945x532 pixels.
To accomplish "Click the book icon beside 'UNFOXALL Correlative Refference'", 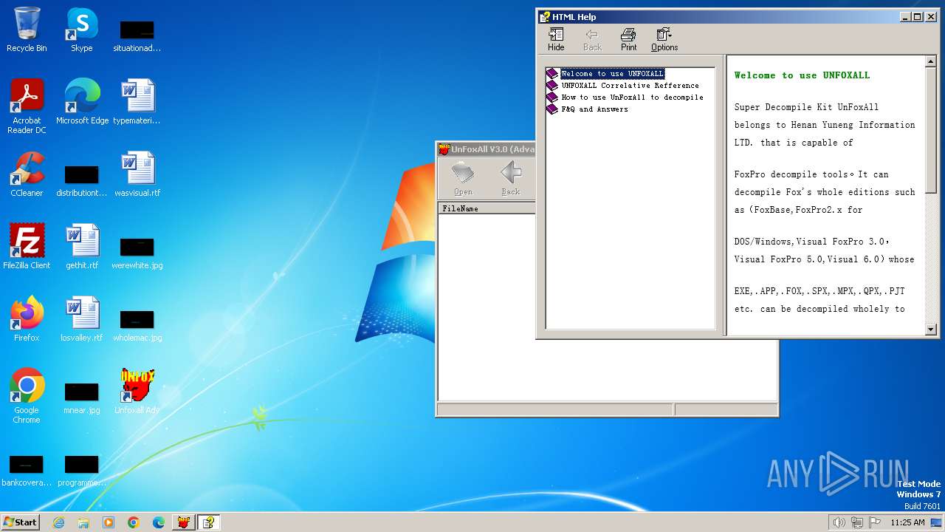I will (552, 85).
